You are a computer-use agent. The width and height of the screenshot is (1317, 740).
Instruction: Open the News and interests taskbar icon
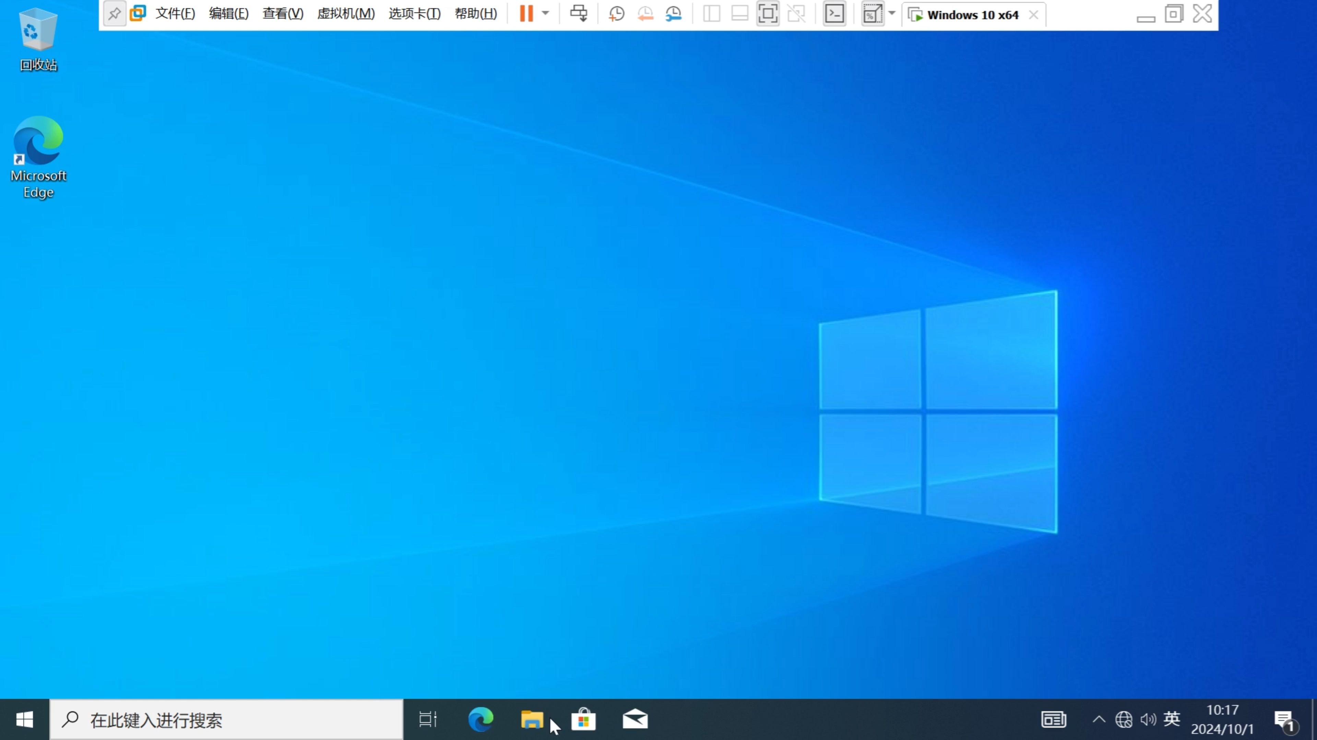coord(1054,719)
